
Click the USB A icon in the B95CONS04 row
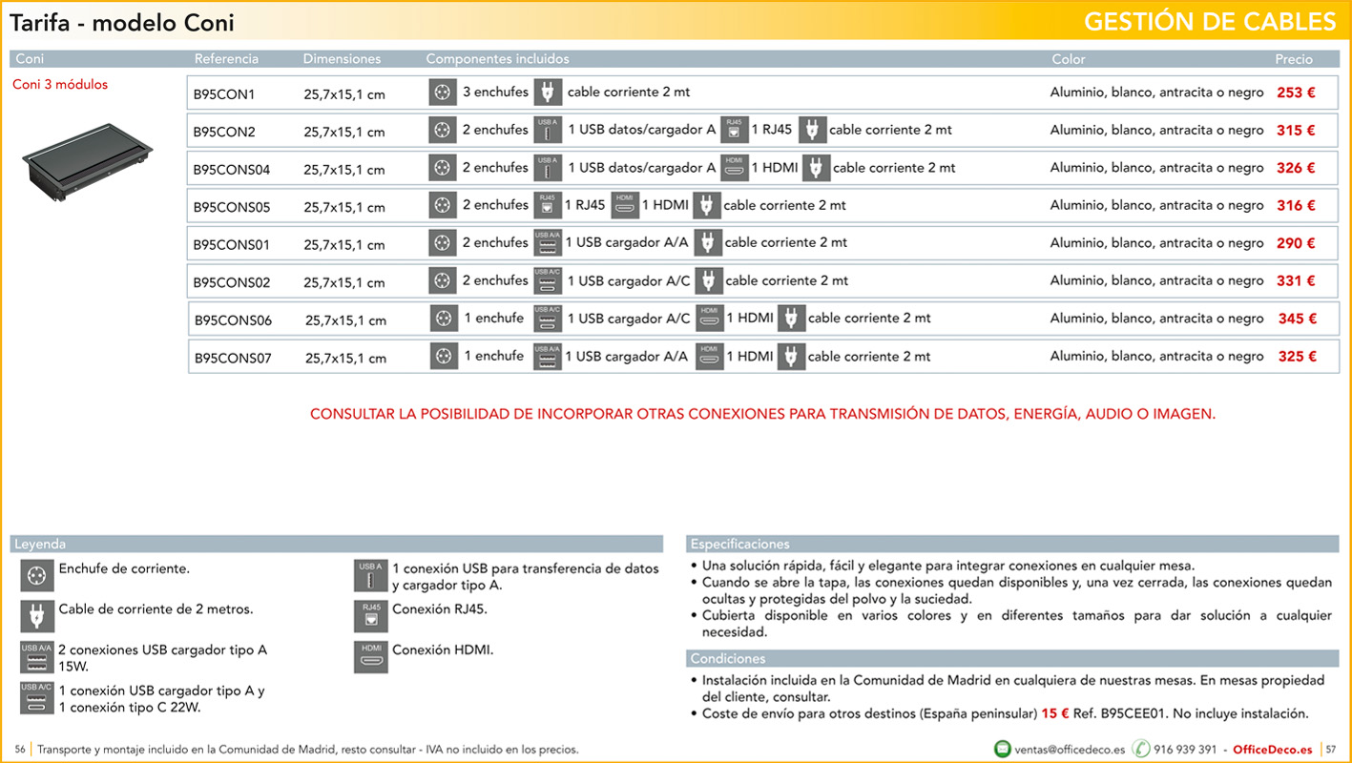[548, 167]
